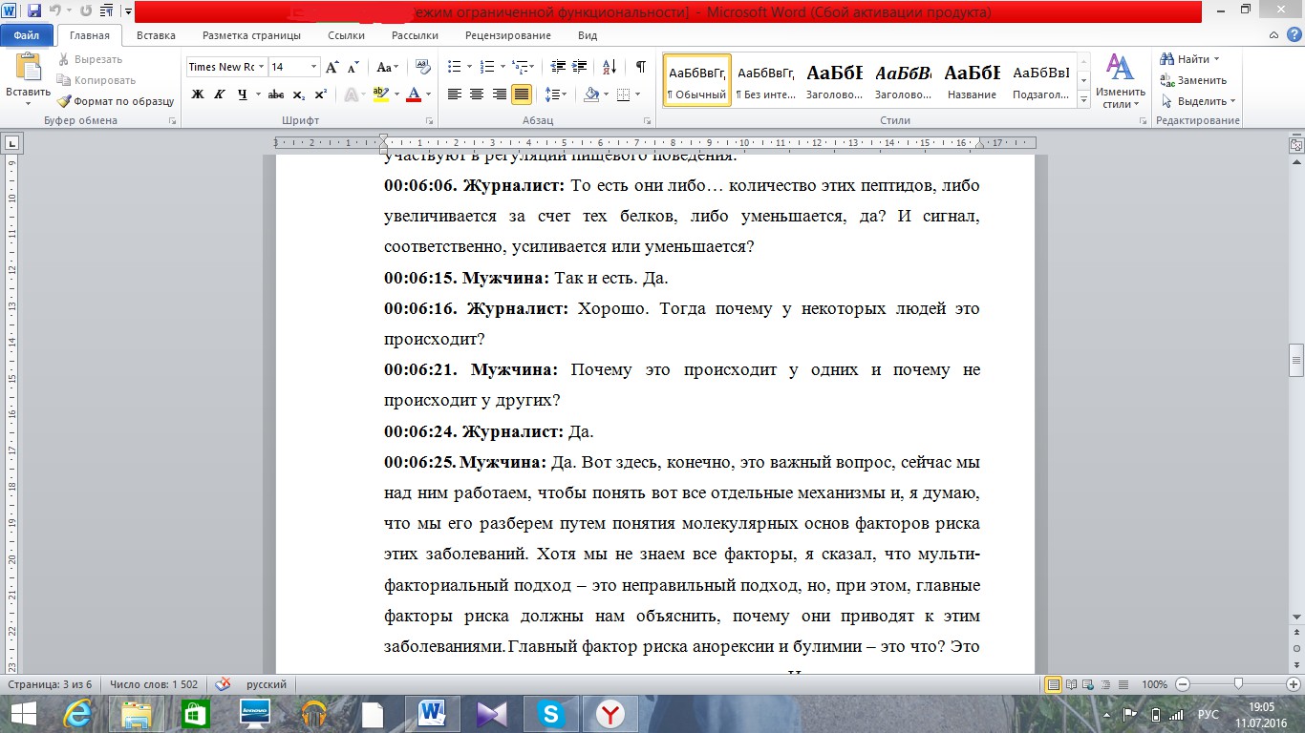Click the Print Layout view icon in status bar
Screen dimensions: 1305x733
(1054, 684)
